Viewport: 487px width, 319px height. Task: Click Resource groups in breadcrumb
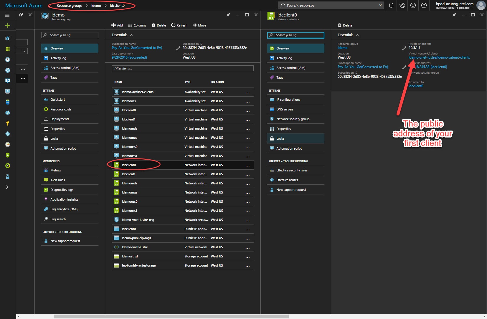click(x=70, y=6)
